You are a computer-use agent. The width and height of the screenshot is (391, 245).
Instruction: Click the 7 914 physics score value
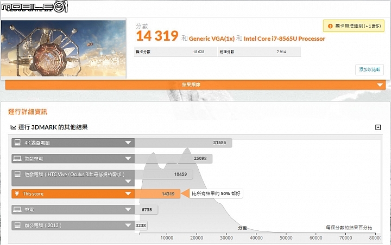281,52
